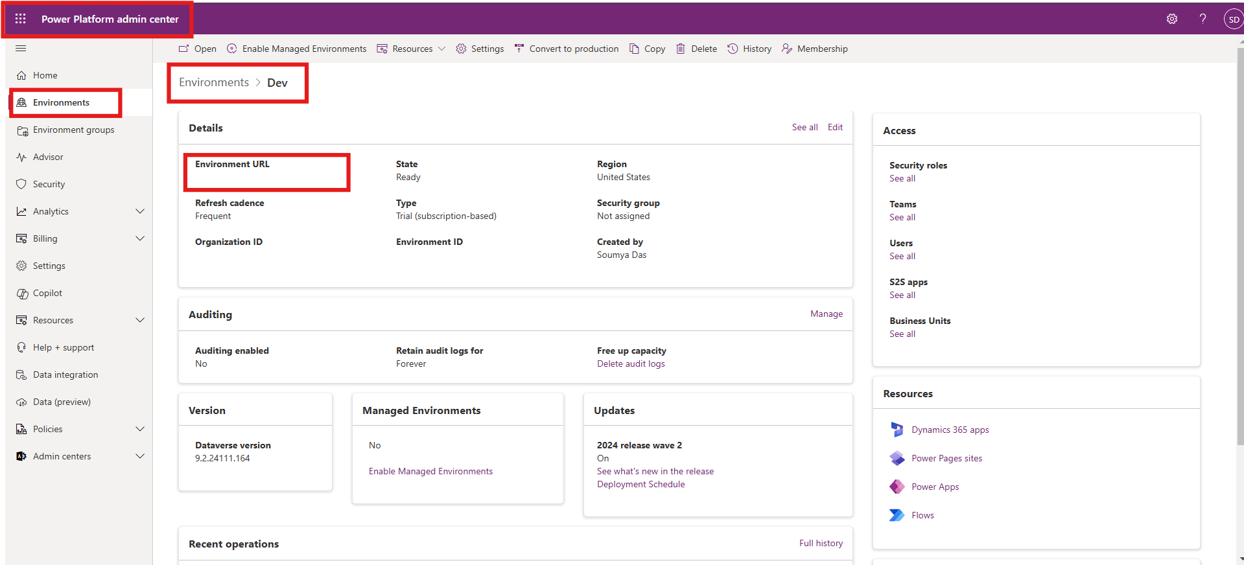Click Environments in the breadcrumb
The image size is (1244, 565).
[x=214, y=82]
